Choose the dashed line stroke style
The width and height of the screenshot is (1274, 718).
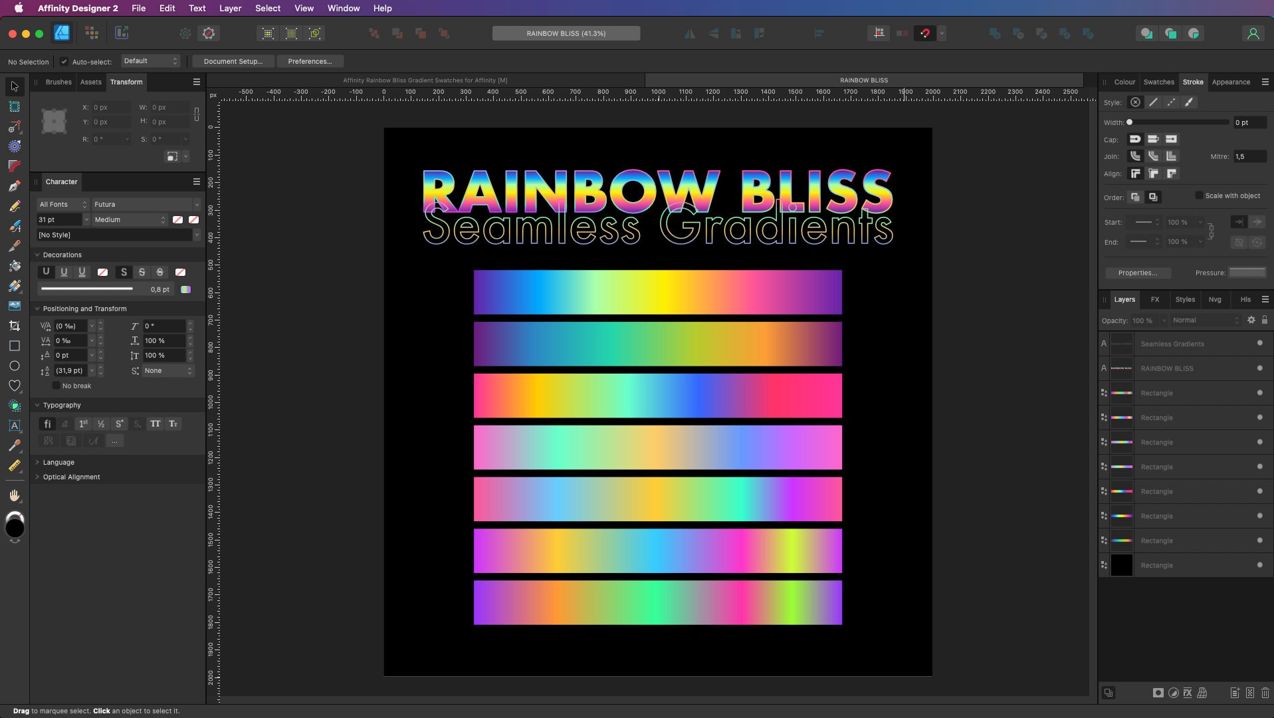coord(1171,102)
